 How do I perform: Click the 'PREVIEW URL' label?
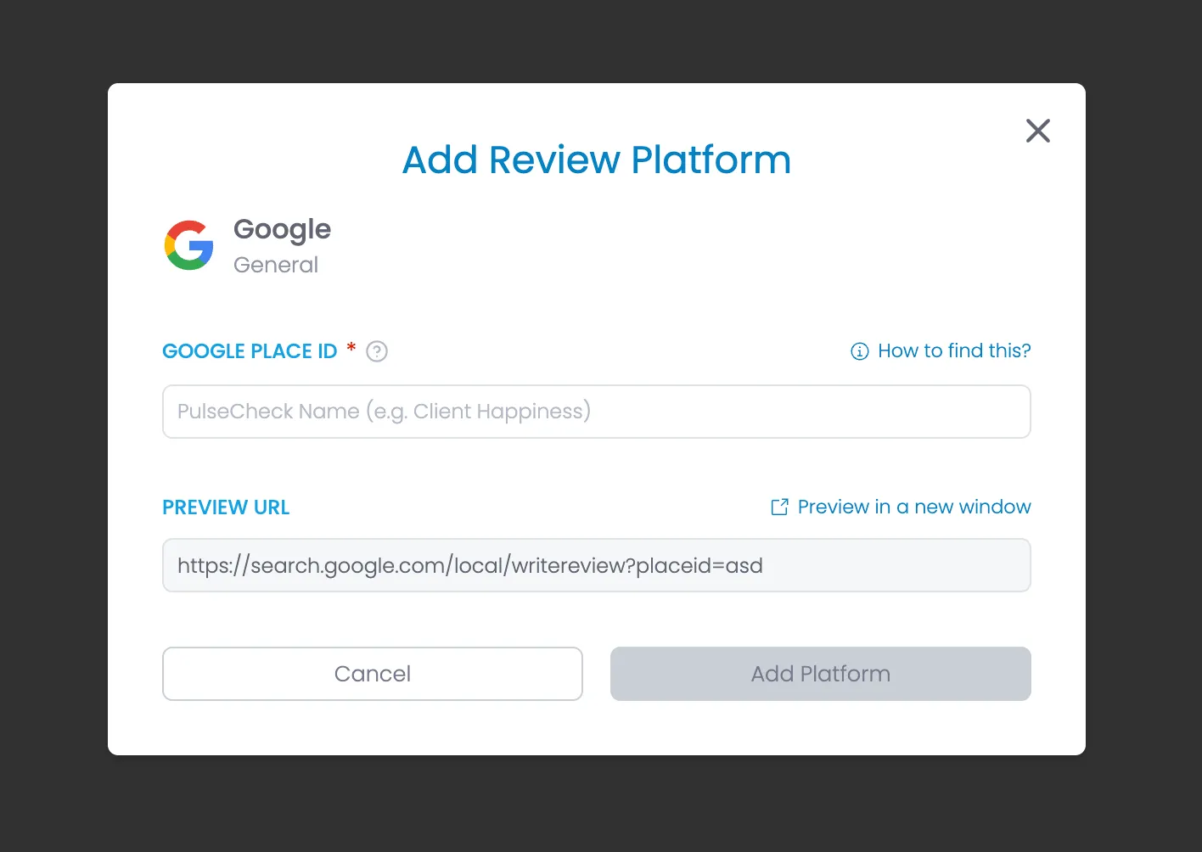(226, 507)
